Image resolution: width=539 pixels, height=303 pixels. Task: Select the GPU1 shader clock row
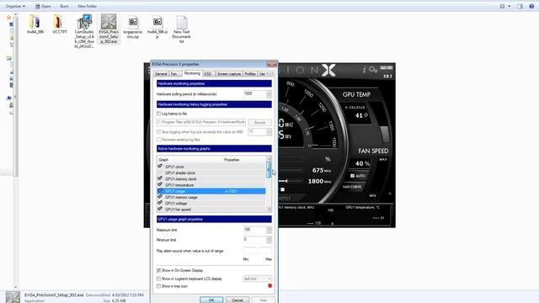211,173
